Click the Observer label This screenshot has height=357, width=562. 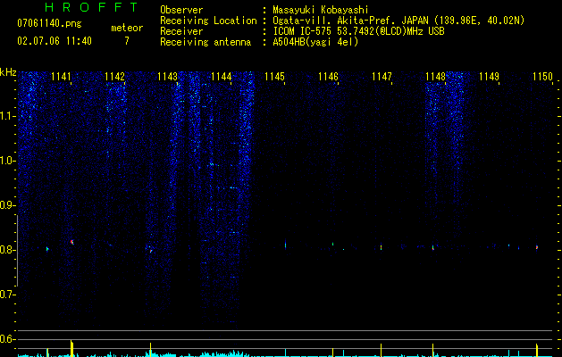tap(181, 10)
